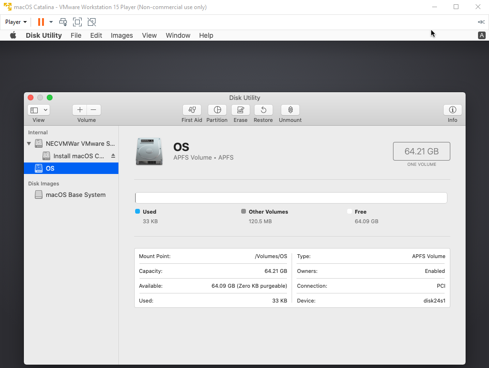This screenshot has height=368, width=489.
Task: Open the Images menu
Action: tap(122, 35)
